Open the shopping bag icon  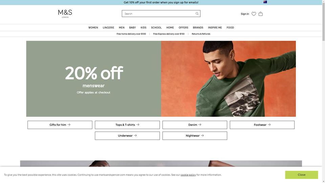tap(261, 14)
